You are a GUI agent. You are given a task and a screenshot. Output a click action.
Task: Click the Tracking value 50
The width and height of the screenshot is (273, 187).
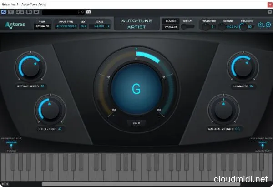pyautogui.click(x=250, y=27)
